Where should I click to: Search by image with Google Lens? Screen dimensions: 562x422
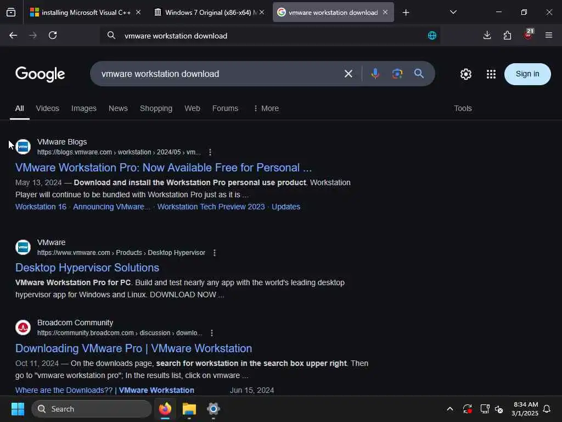pyautogui.click(x=397, y=74)
